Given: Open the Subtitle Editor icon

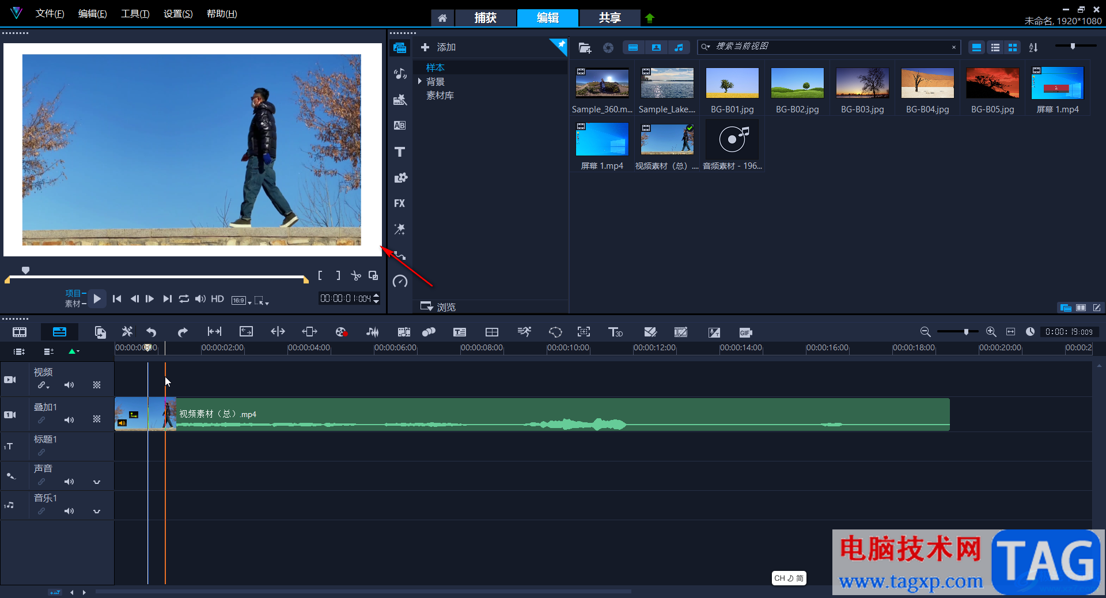Looking at the screenshot, I should click(x=460, y=332).
